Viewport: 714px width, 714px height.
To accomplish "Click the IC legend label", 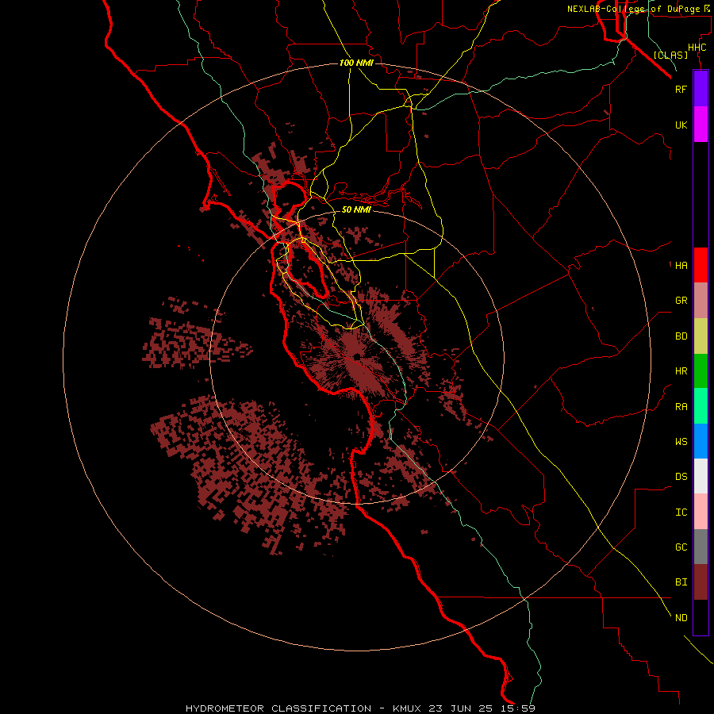I will pos(681,512).
